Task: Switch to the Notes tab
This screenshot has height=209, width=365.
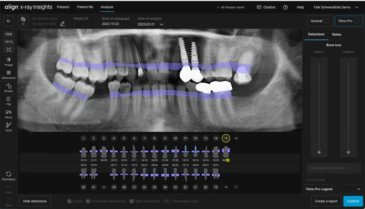Action: 336,34
